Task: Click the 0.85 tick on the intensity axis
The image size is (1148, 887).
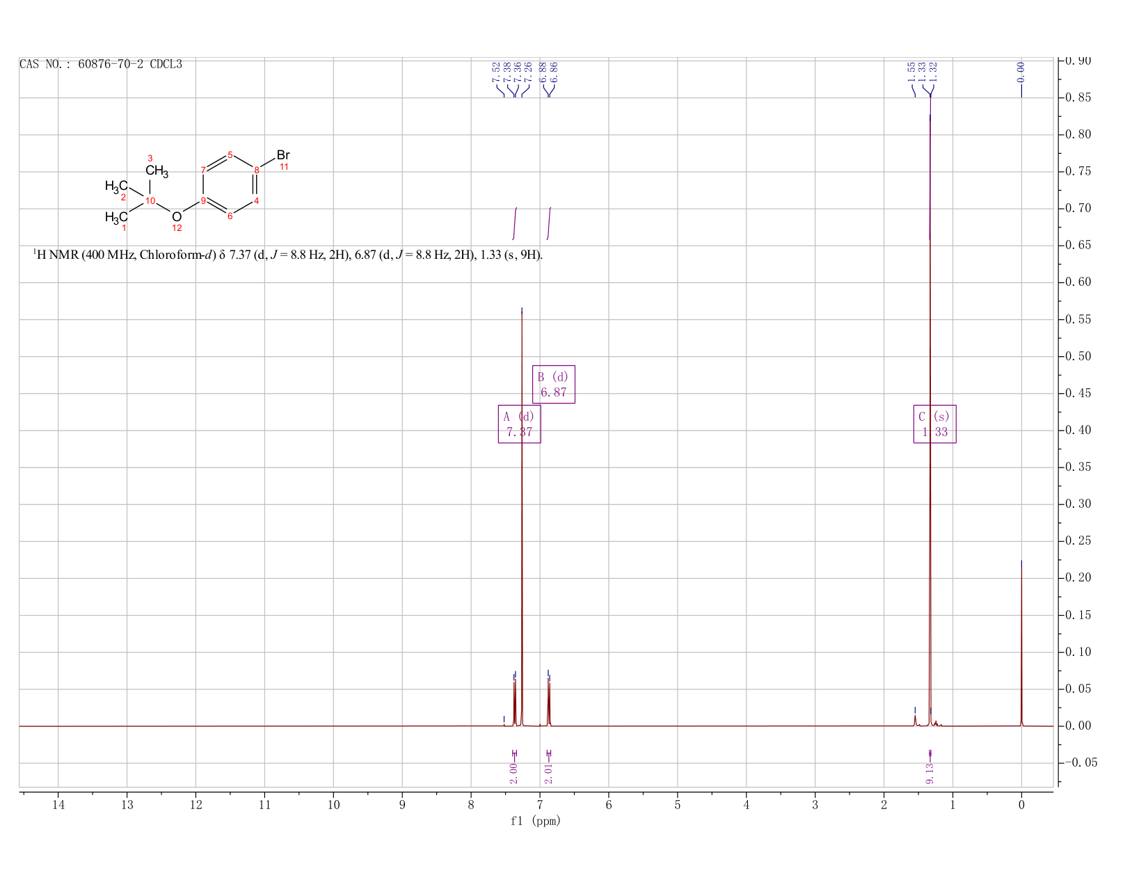Action: (x=1076, y=97)
